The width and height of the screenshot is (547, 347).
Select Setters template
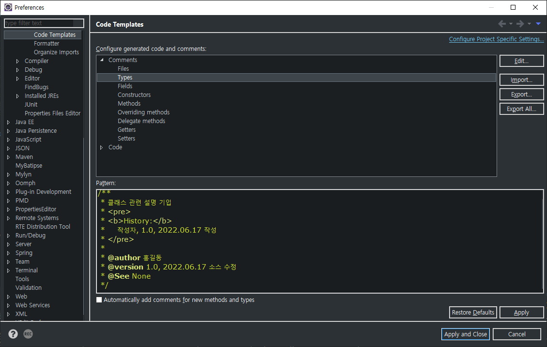[x=126, y=139]
